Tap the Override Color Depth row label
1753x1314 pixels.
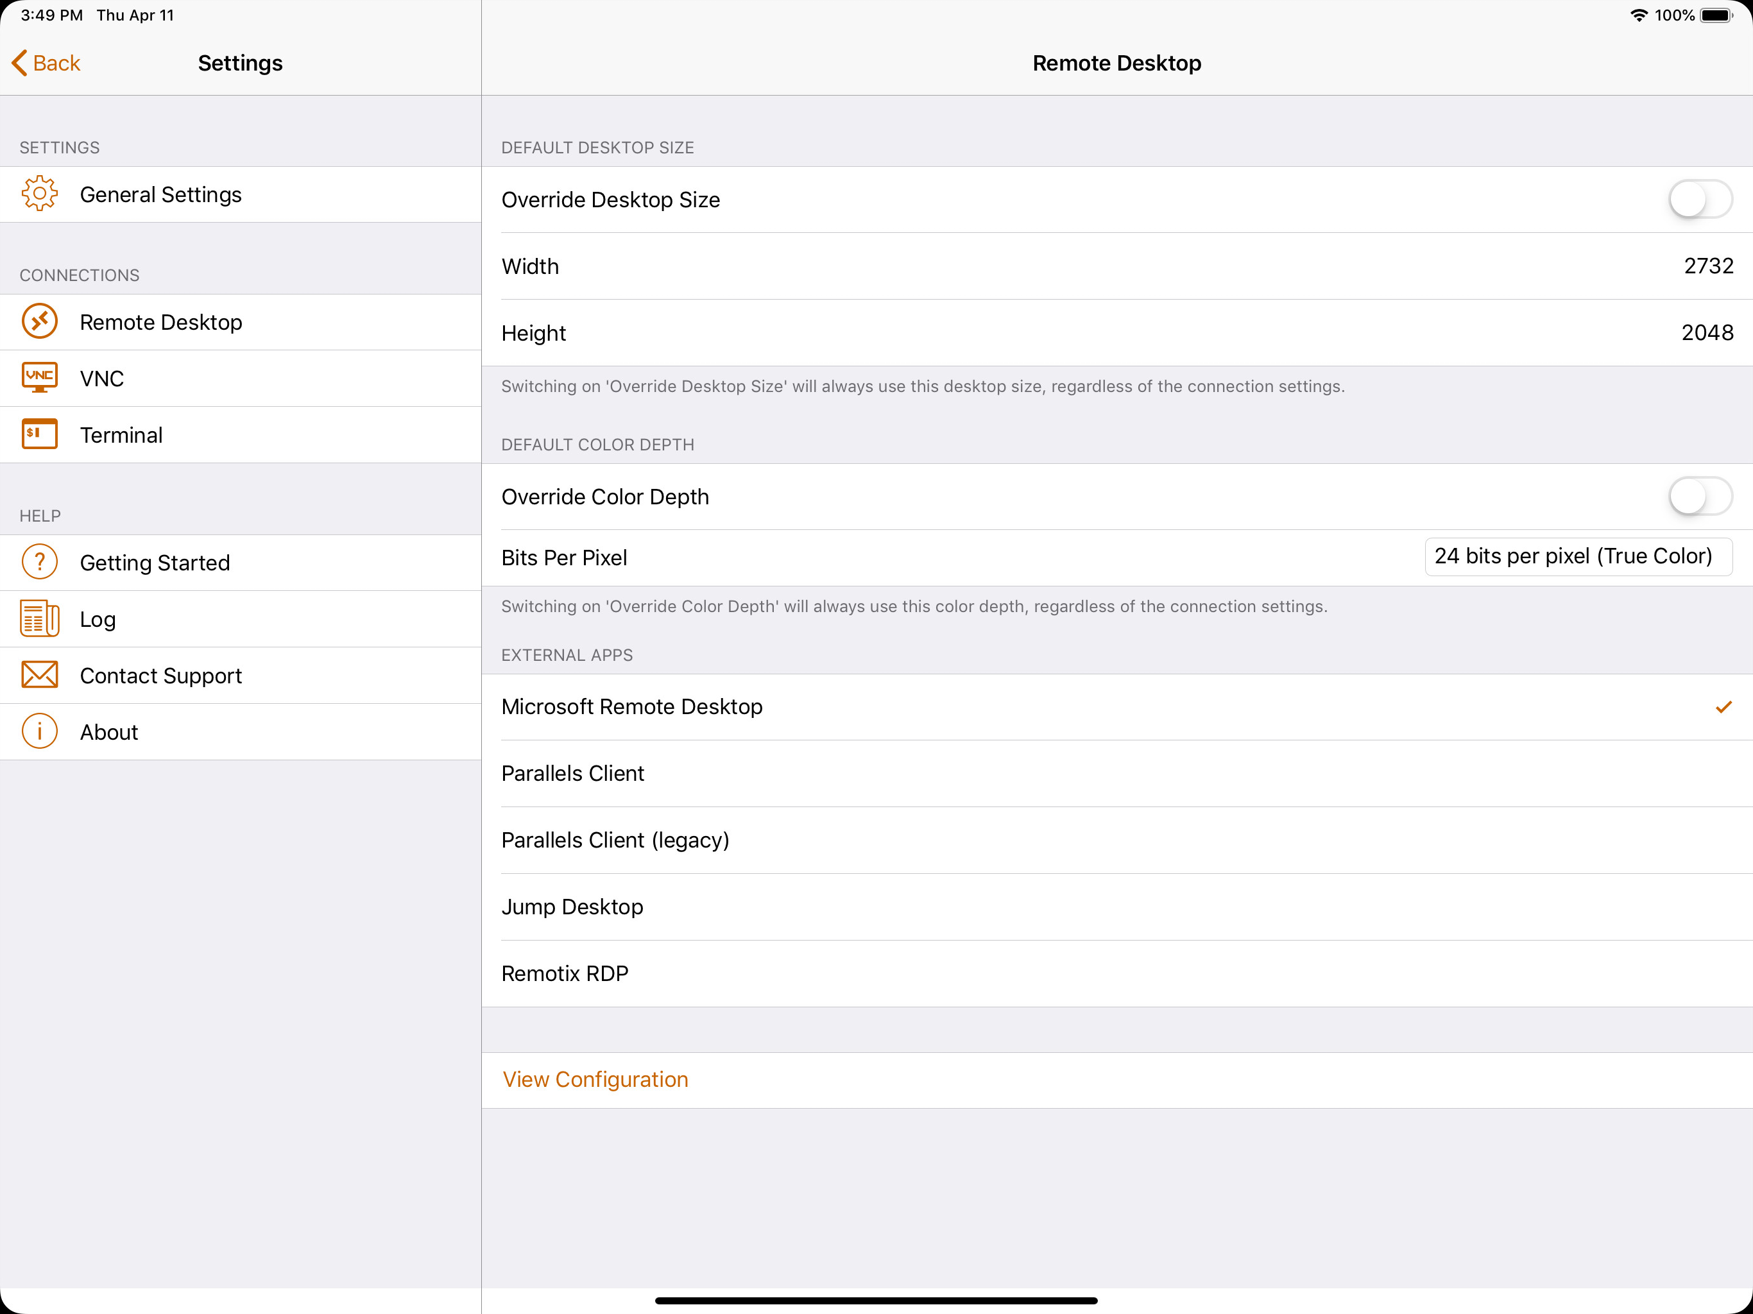click(604, 497)
